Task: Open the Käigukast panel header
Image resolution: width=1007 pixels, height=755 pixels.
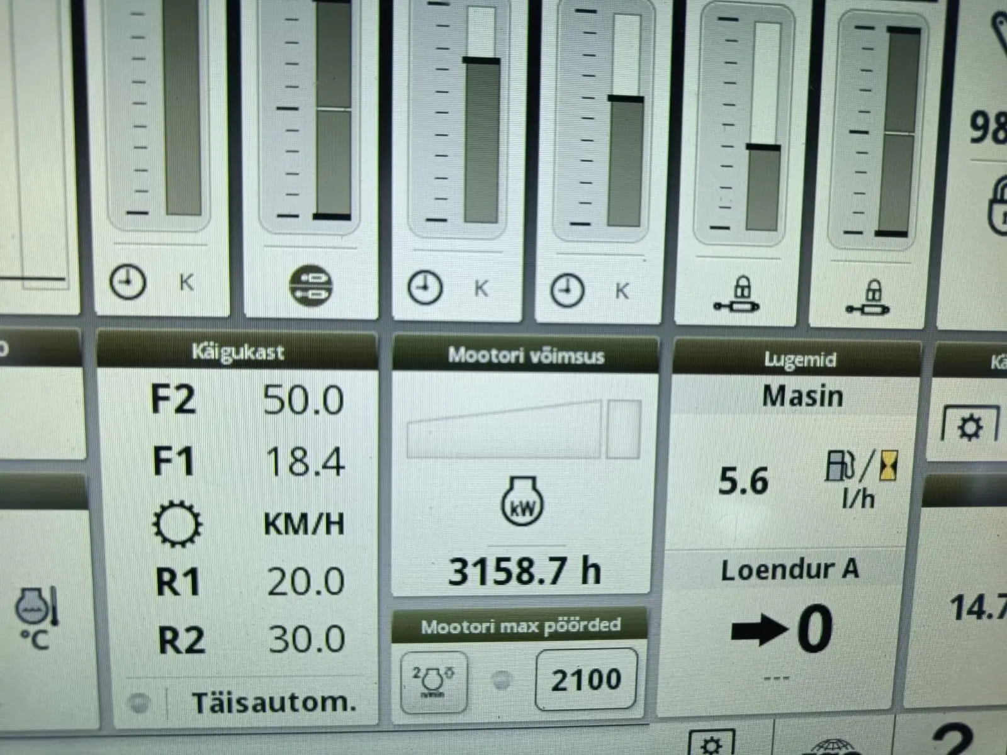Action: 237,352
